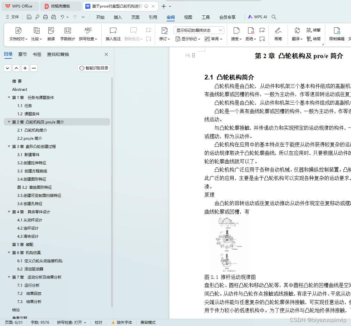Open quick access toolbar customize arrow

click(x=83, y=17)
